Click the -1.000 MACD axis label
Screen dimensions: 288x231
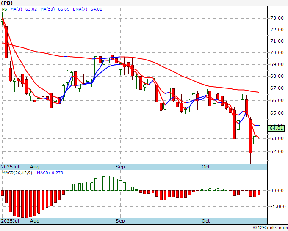tap(276, 206)
